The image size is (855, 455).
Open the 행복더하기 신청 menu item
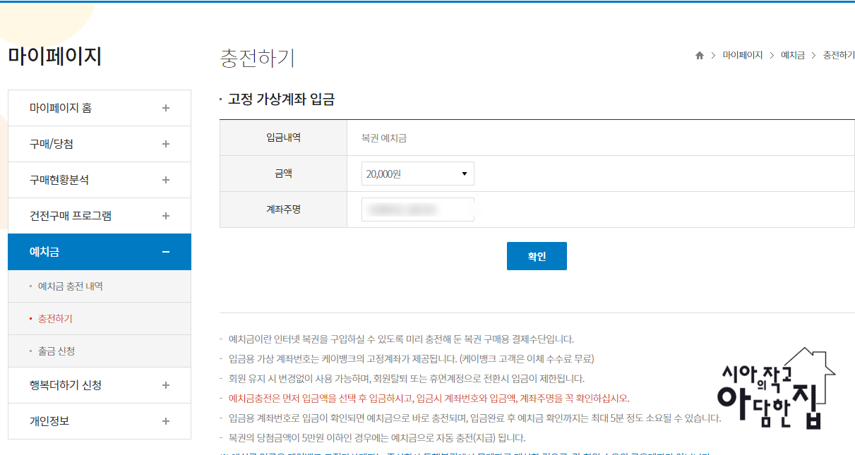pyautogui.click(x=100, y=385)
